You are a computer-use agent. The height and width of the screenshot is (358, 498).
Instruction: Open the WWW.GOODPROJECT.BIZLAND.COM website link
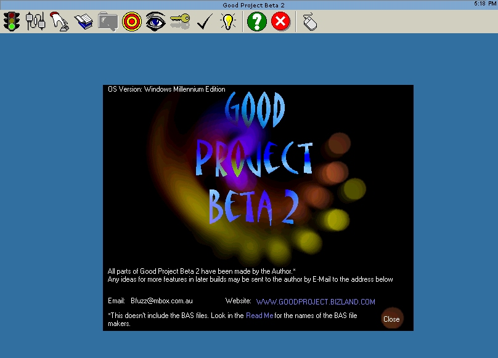[x=316, y=301]
